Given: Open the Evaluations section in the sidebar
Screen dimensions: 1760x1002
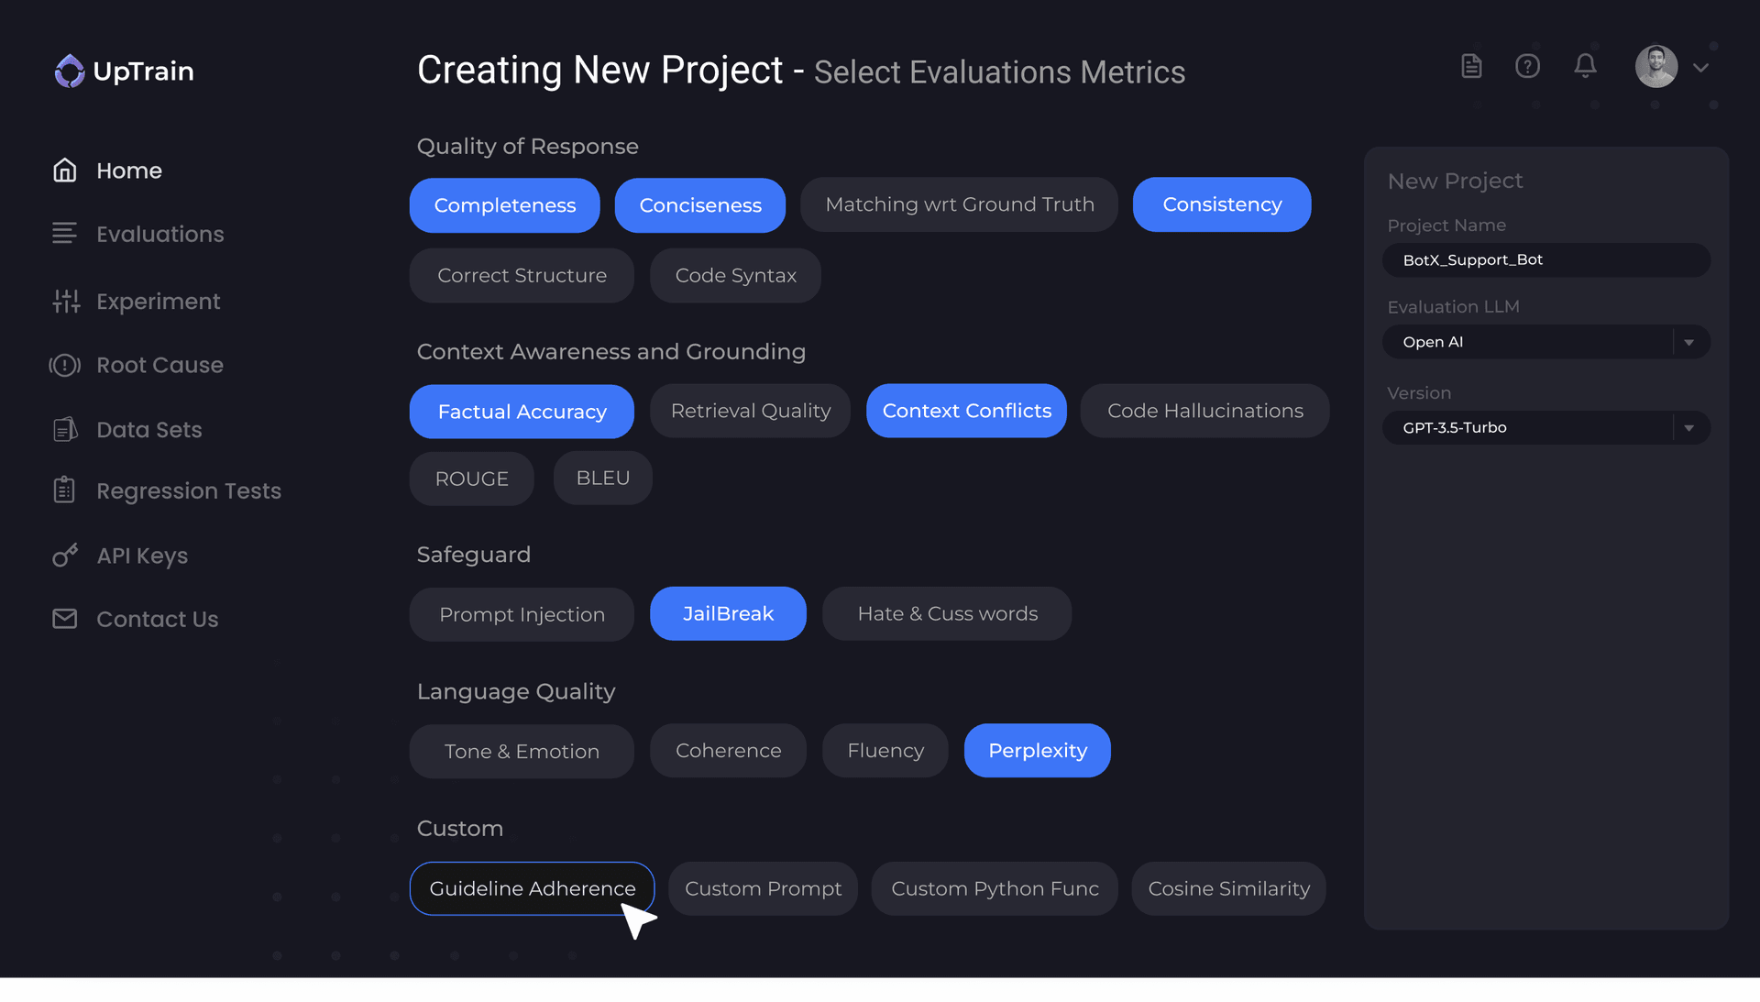Looking at the screenshot, I should (x=159, y=234).
